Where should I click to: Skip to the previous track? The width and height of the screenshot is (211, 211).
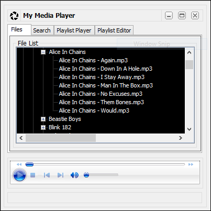47,175
